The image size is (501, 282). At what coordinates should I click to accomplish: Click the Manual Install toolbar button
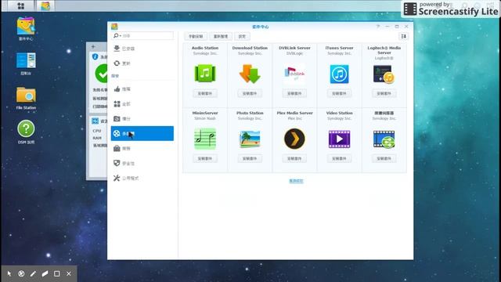click(x=196, y=36)
